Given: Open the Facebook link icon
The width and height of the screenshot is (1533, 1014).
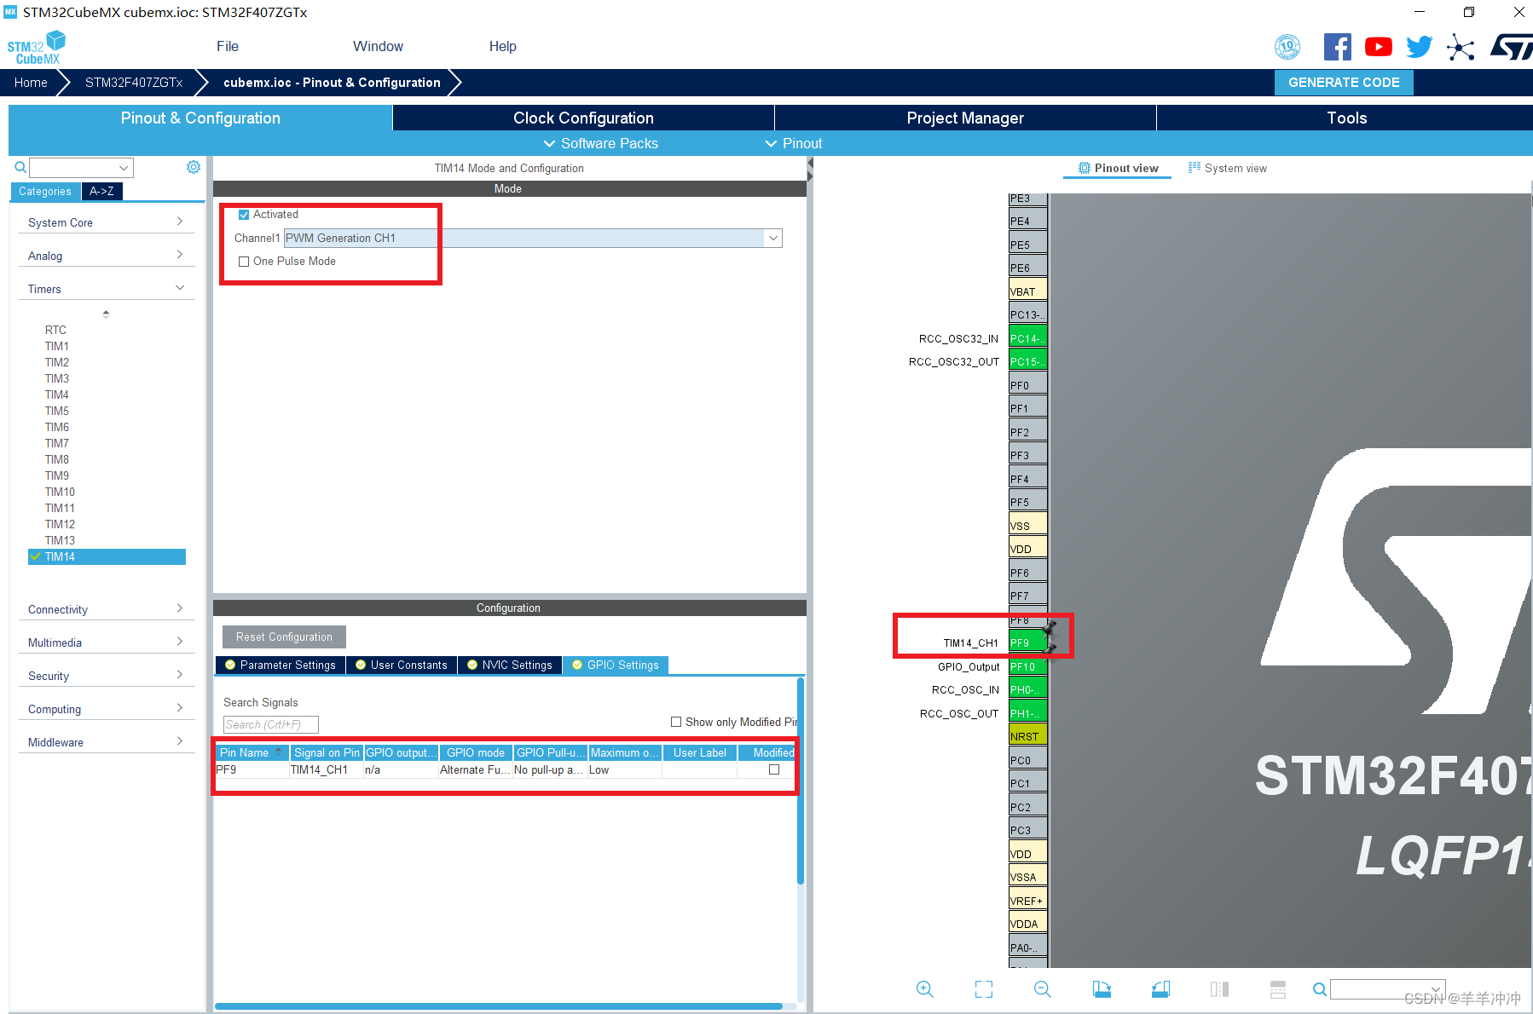Looking at the screenshot, I should click(x=1337, y=47).
